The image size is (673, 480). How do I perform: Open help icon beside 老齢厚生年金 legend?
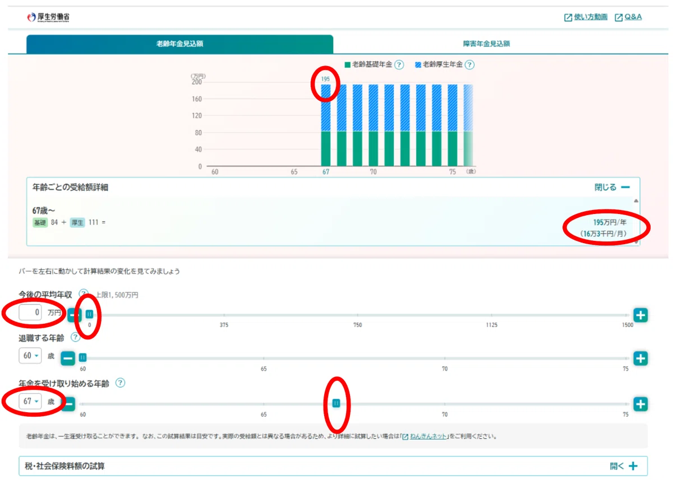tap(470, 65)
